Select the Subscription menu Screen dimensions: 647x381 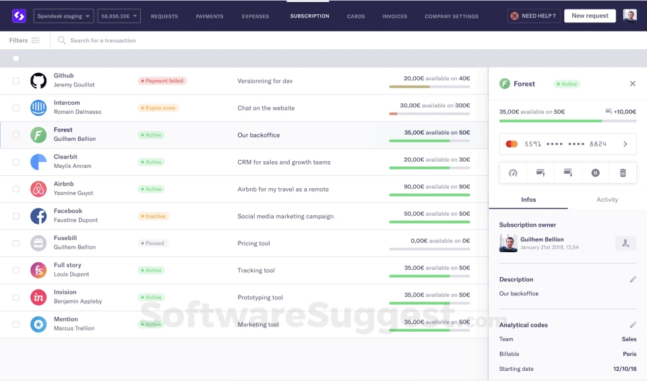[x=309, y=16]
